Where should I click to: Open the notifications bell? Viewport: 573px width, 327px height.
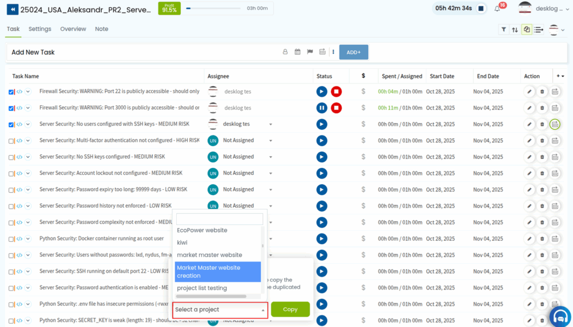[497, 9]
